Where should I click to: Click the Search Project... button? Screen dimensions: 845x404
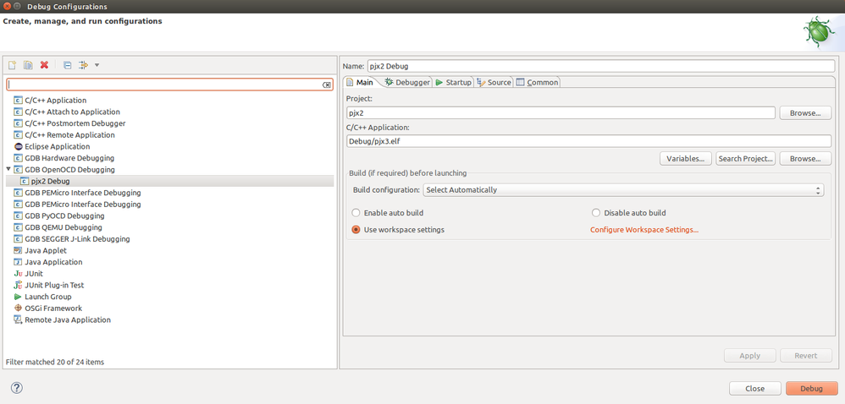tap(745, 159)
